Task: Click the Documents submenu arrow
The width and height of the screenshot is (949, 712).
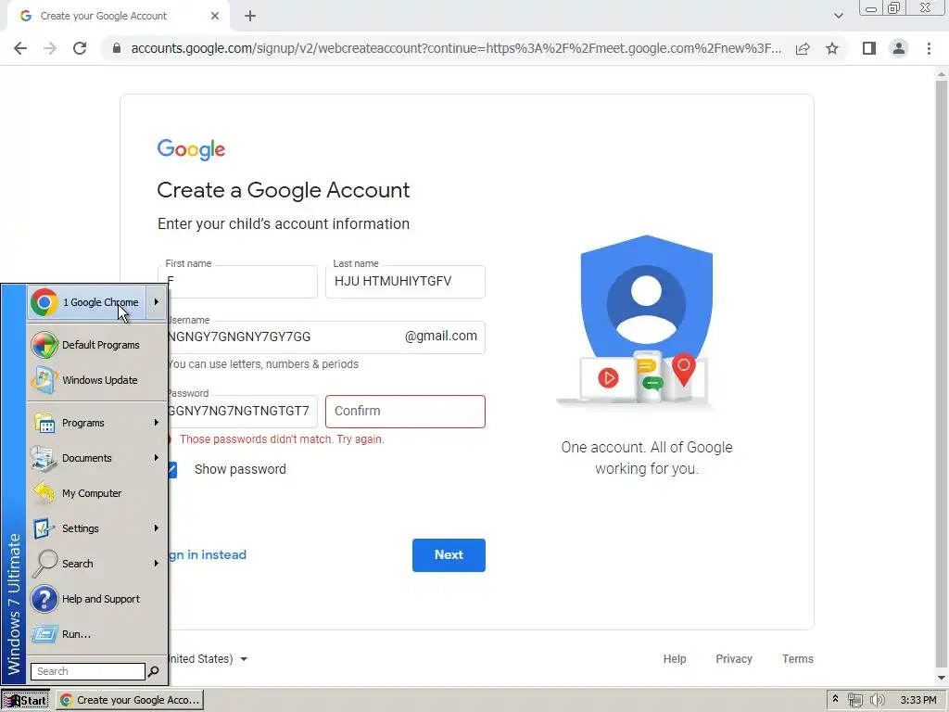Action: [x=156, y=457]
